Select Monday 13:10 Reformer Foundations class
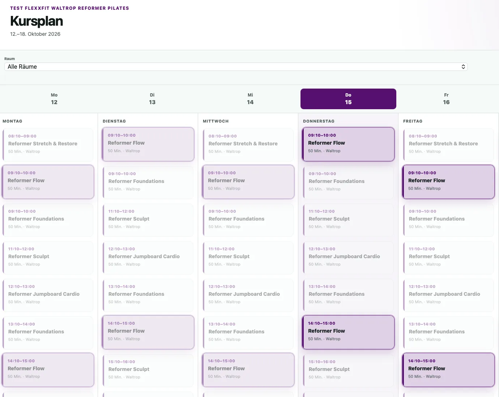 (x=48, y=333)
